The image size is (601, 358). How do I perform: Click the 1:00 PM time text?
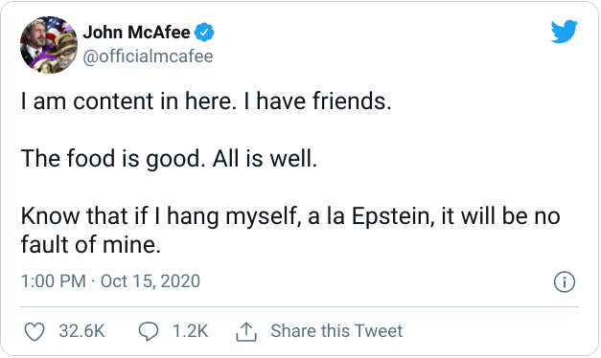(x=54, y=281)
